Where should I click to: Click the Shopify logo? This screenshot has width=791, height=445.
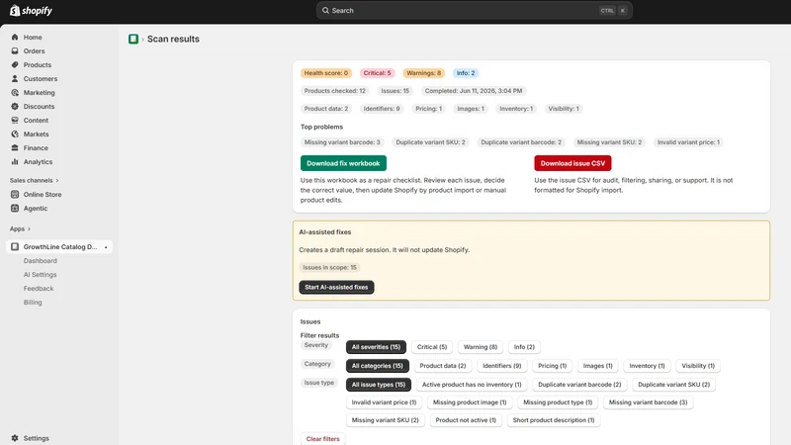click(x=32, y=10)
